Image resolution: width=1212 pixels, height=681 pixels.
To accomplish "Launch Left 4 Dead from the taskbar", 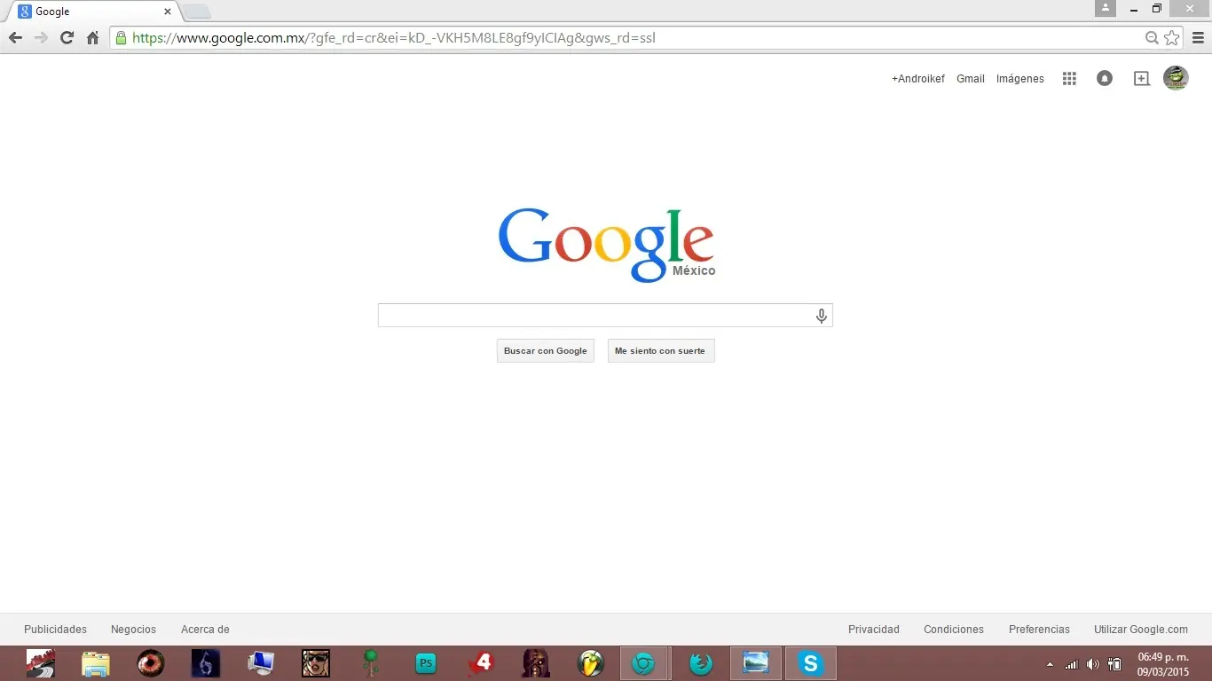I will [x=481, y=663].
